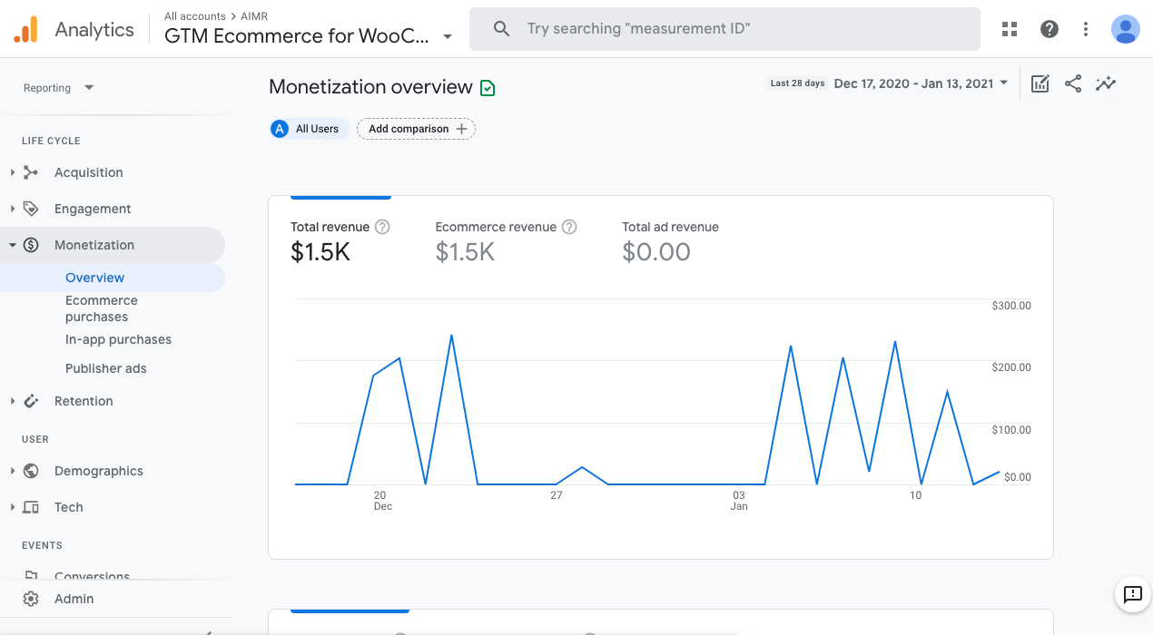1153x635 pixels.
Task: Select the Total ad revenue metric tab
Action: click(x=670, y=242)
